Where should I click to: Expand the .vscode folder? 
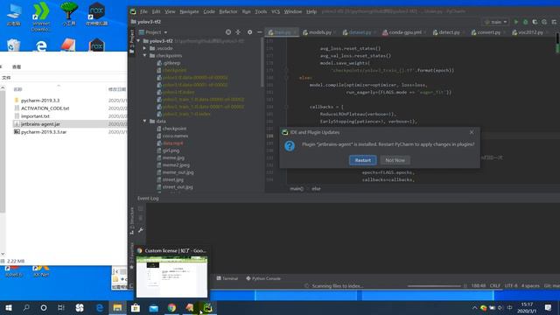click(145, 48)
